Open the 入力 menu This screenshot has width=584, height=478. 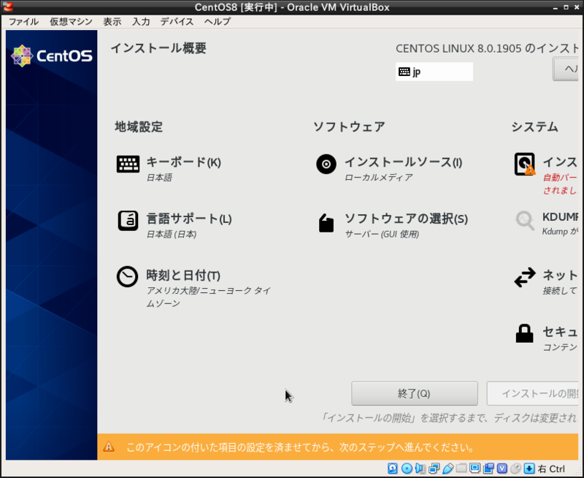(141, 22)
